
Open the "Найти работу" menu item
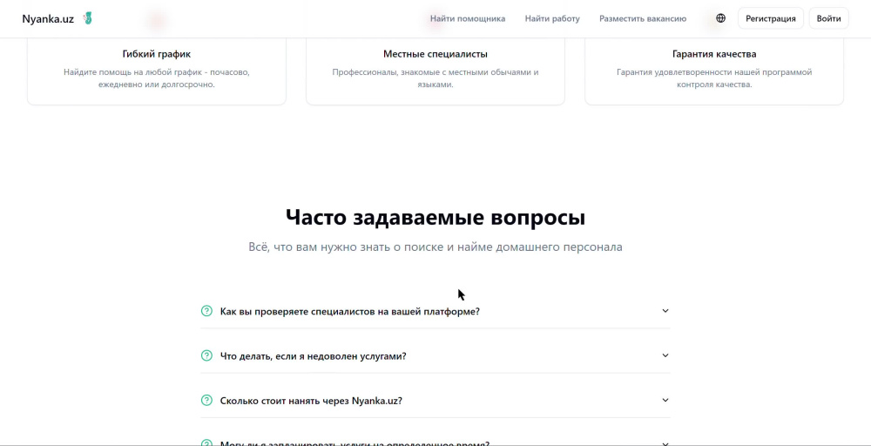point(552,18)
